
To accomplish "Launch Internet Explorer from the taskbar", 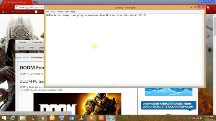I will point(13,118).
